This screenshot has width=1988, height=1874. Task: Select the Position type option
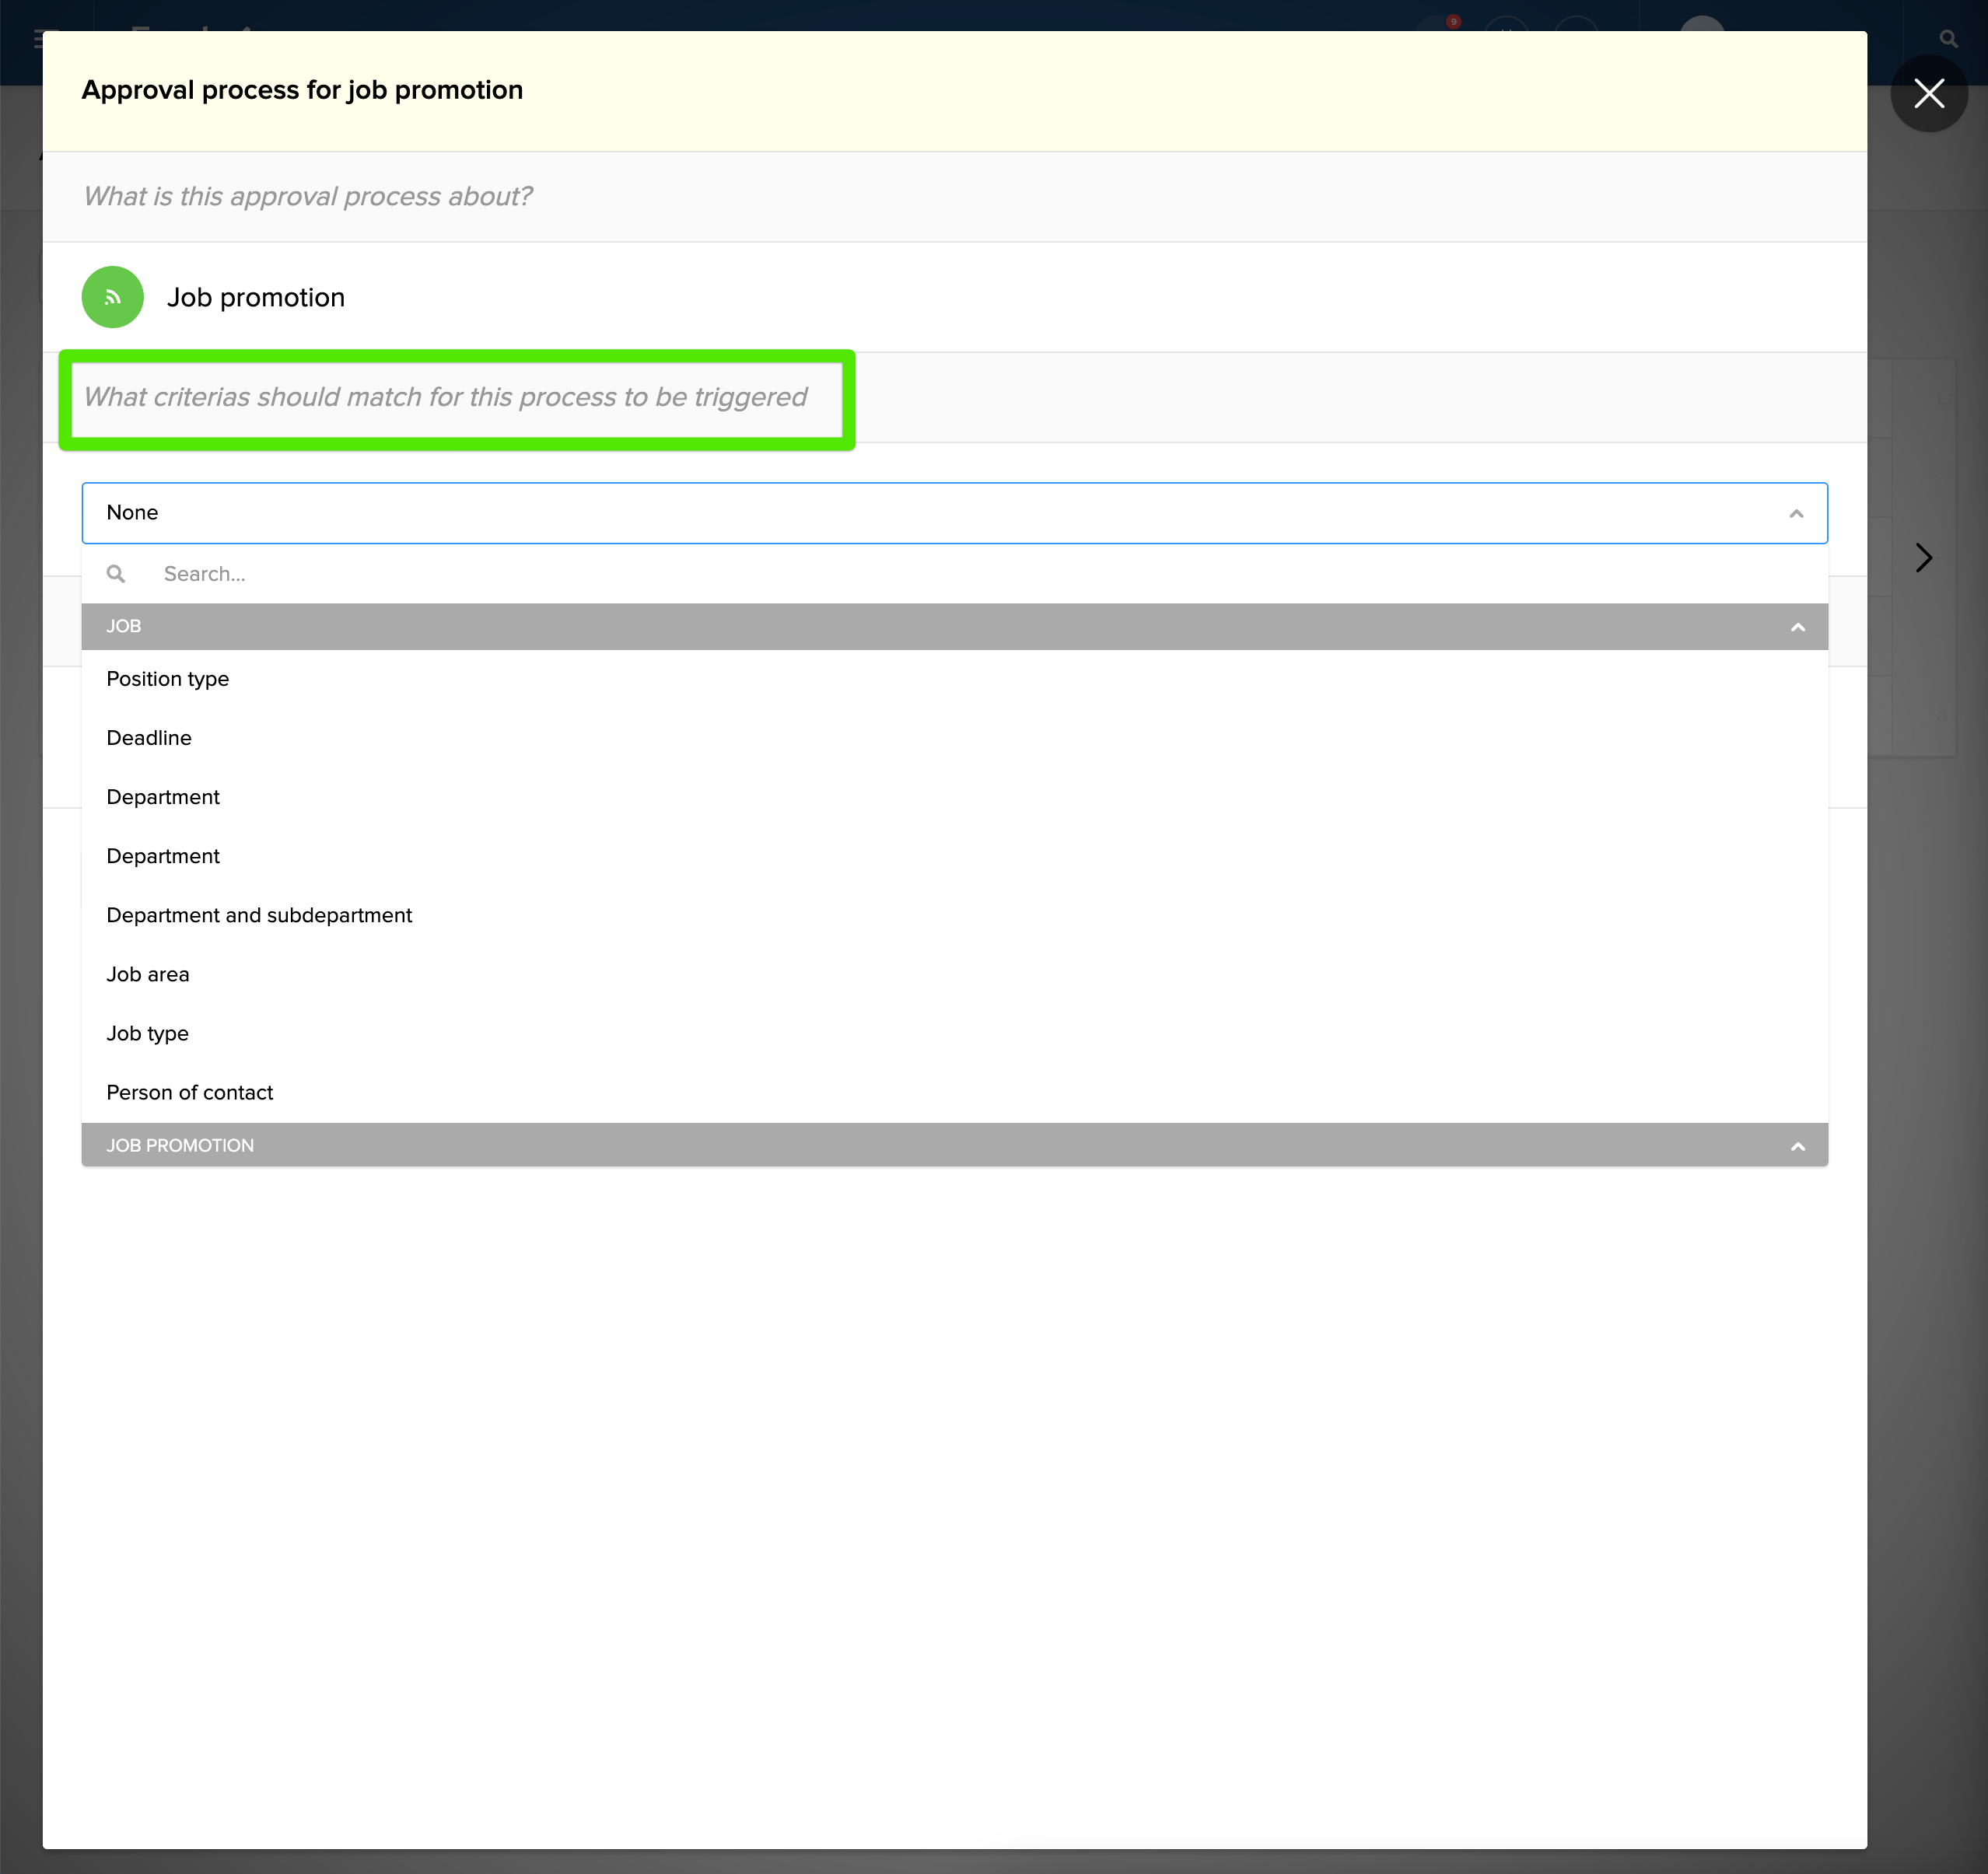pos(168,679)
